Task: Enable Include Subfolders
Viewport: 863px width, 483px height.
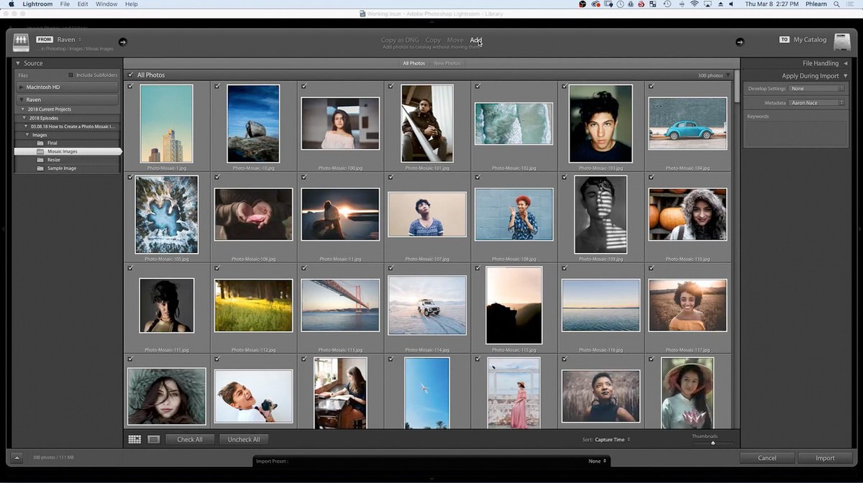Action: pos(70,75)
